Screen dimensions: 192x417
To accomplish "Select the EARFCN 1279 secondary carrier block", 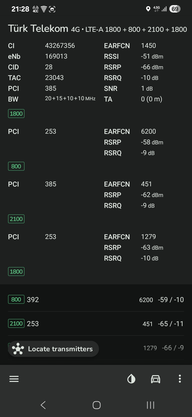I will tap(96, 248).
